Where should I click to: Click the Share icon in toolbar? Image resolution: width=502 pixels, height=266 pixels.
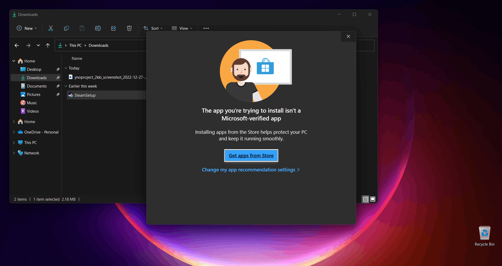coord(114,28)
